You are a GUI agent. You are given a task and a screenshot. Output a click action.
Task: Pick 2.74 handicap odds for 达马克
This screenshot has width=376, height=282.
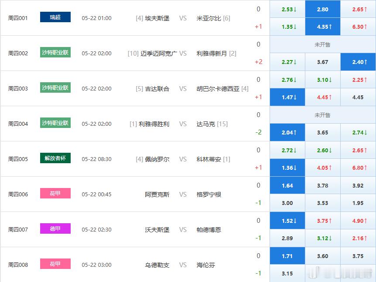click(358, 132)
